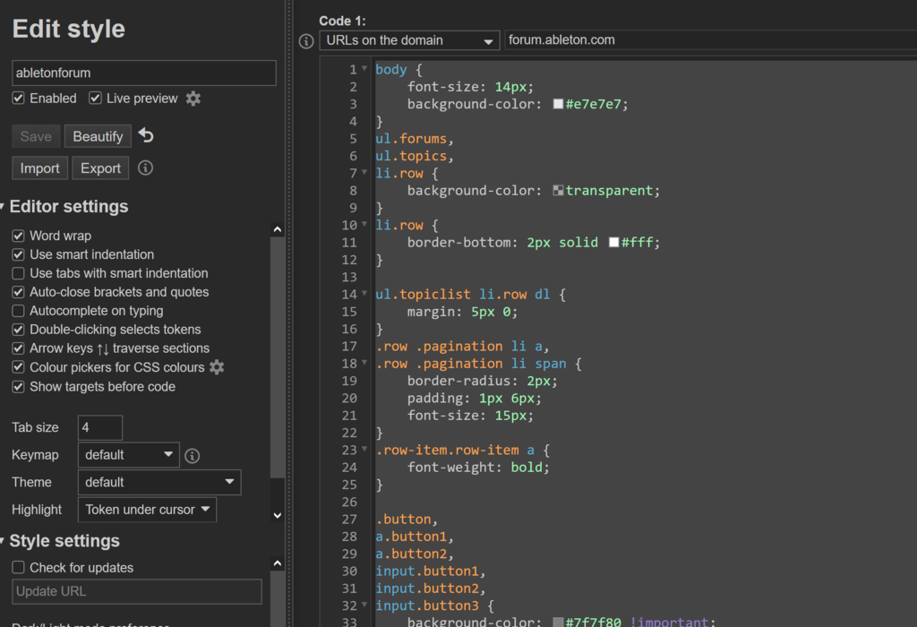The width and height of the screenshot is (917, 627).
Task: Open Colour pickers settings gear icon
Action: (x=217, y=367)
